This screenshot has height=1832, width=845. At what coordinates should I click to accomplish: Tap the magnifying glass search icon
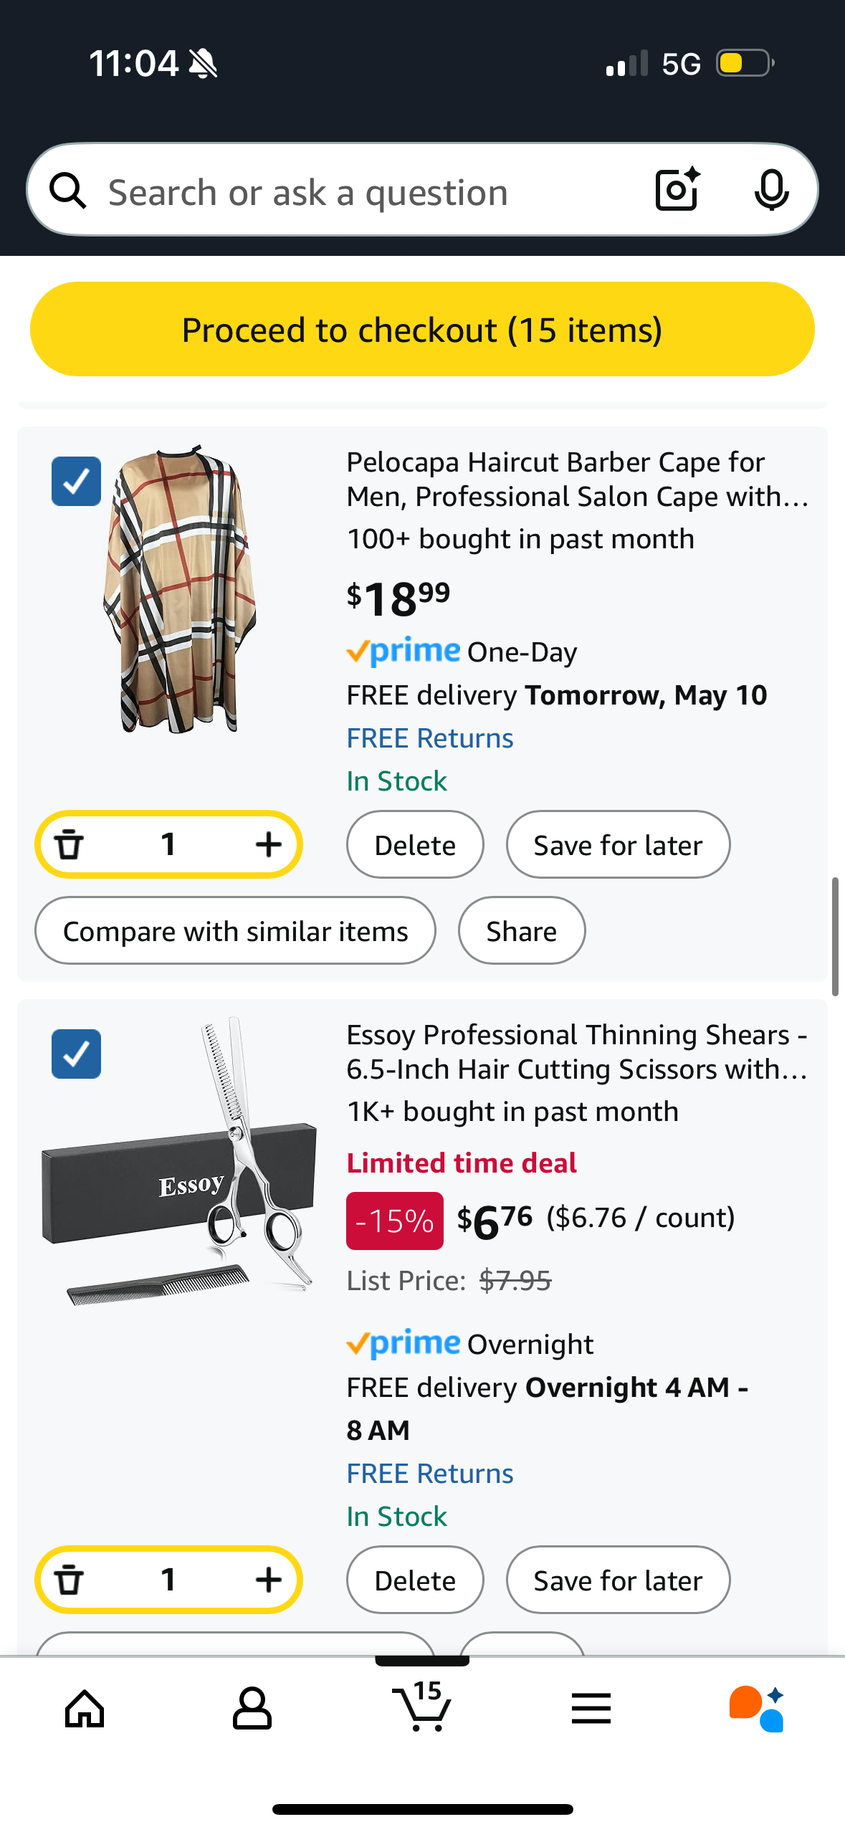(x=68, y=191)
